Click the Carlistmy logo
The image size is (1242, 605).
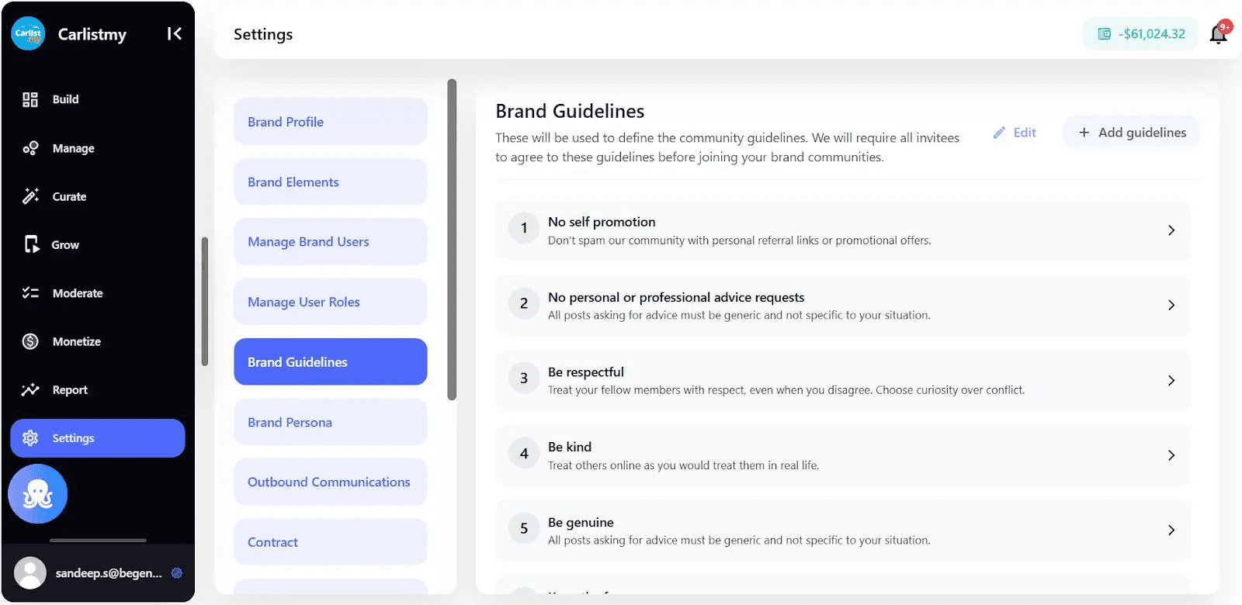click(29, 33)
